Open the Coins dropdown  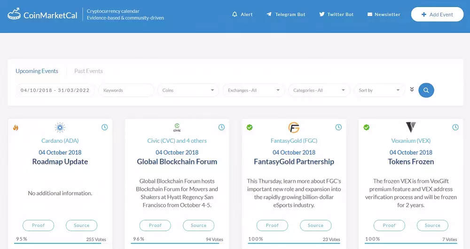188,90
